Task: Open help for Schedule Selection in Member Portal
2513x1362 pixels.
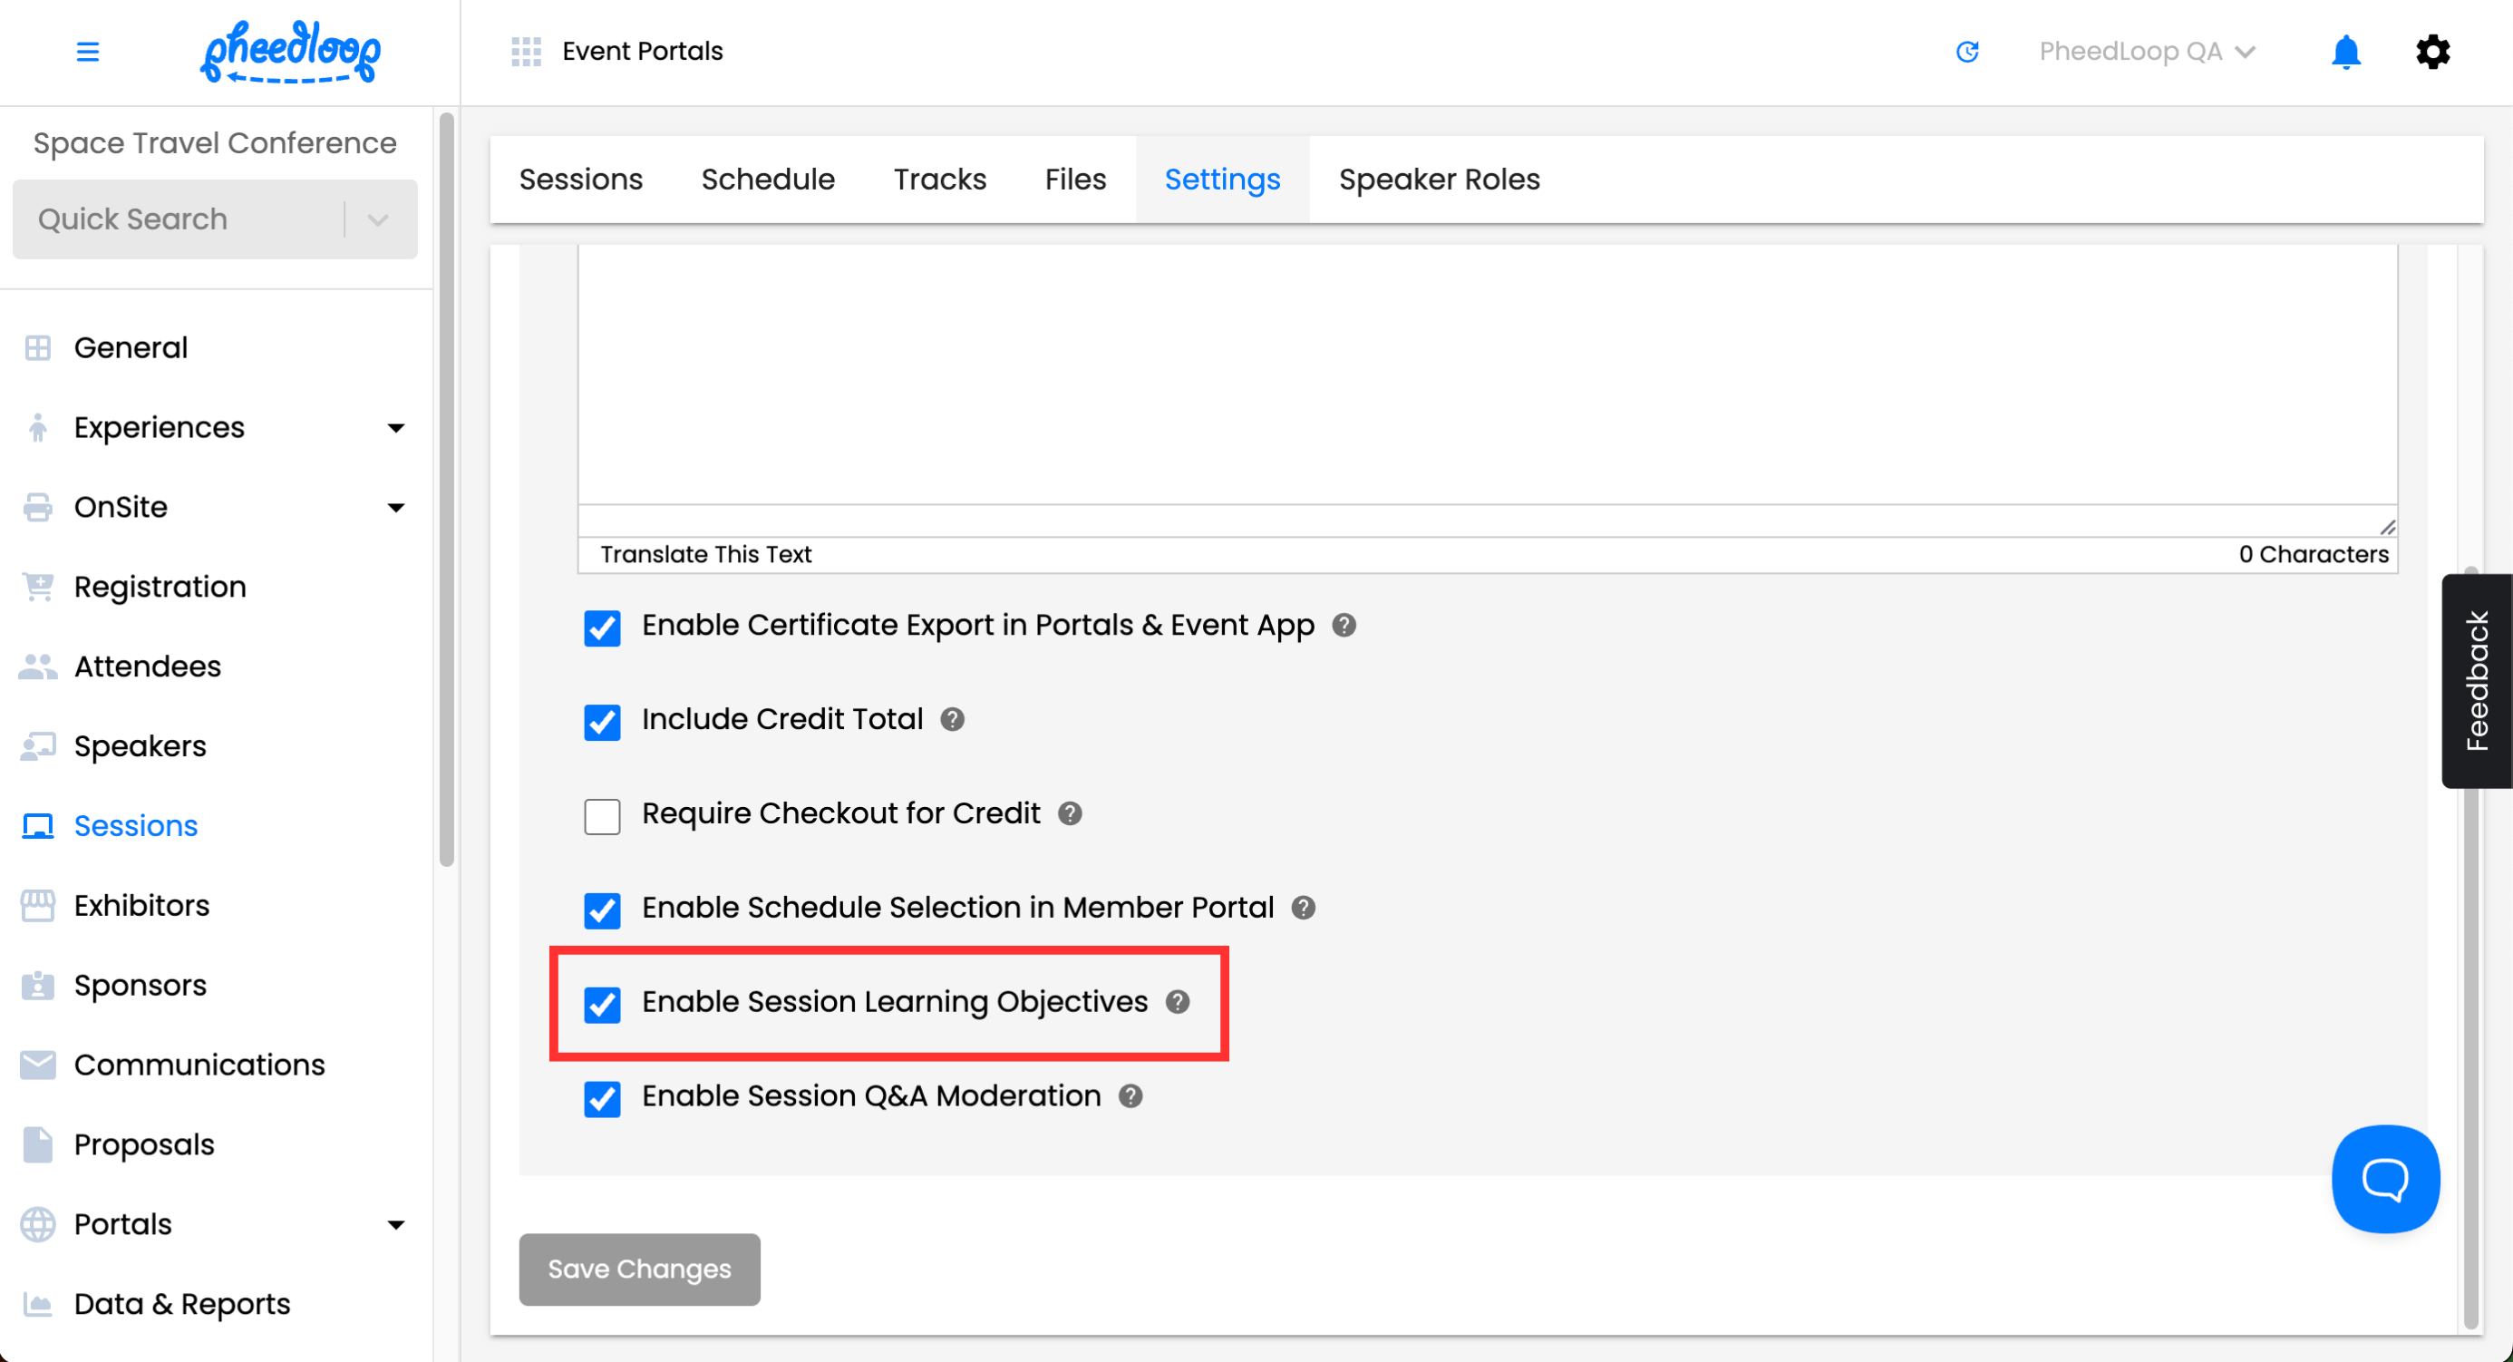Action: [x=1303, y=909]
